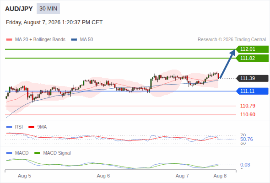Click the MA 50 blue legend swatch

coord(74,40)
